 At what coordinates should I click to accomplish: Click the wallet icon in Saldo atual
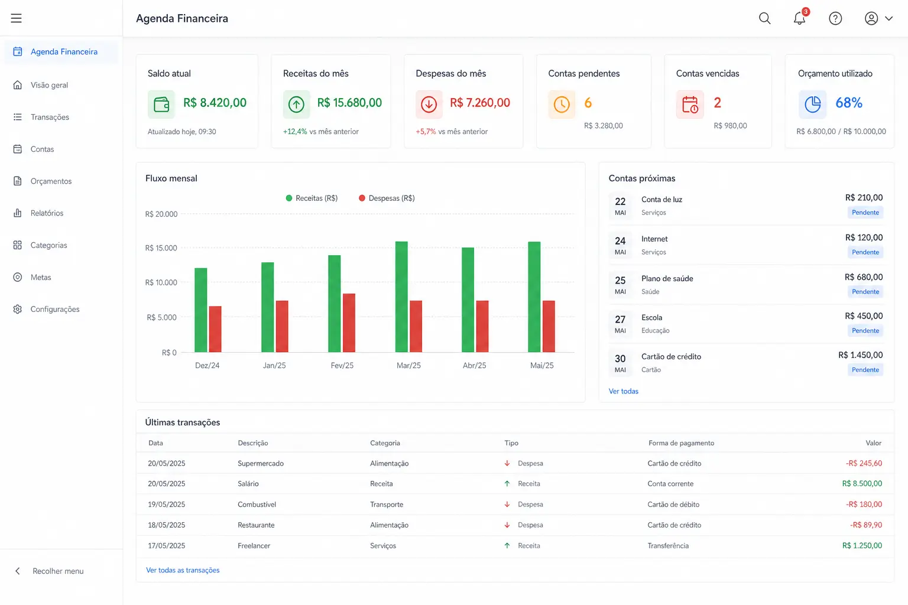pos(161,105)
